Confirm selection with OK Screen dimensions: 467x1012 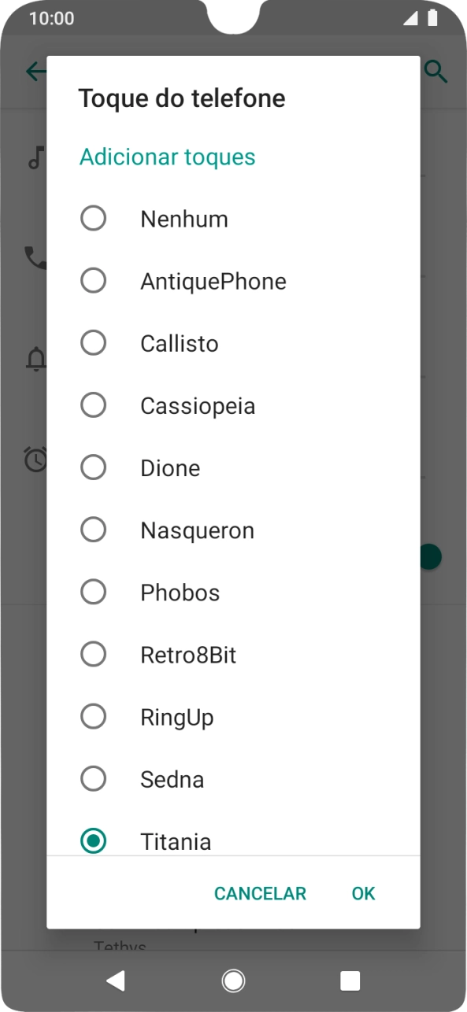363,893
